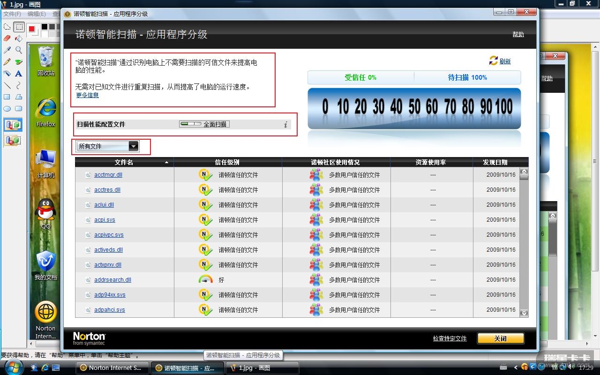
Task: Switch to Norton Internet Security taskbar window
Action: click(112, 367)
